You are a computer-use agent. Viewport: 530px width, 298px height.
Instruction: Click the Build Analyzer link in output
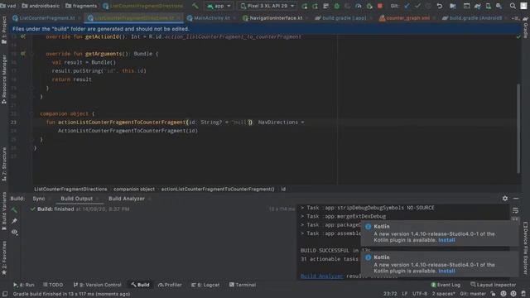pyautogui.click(x=321, y=276)
